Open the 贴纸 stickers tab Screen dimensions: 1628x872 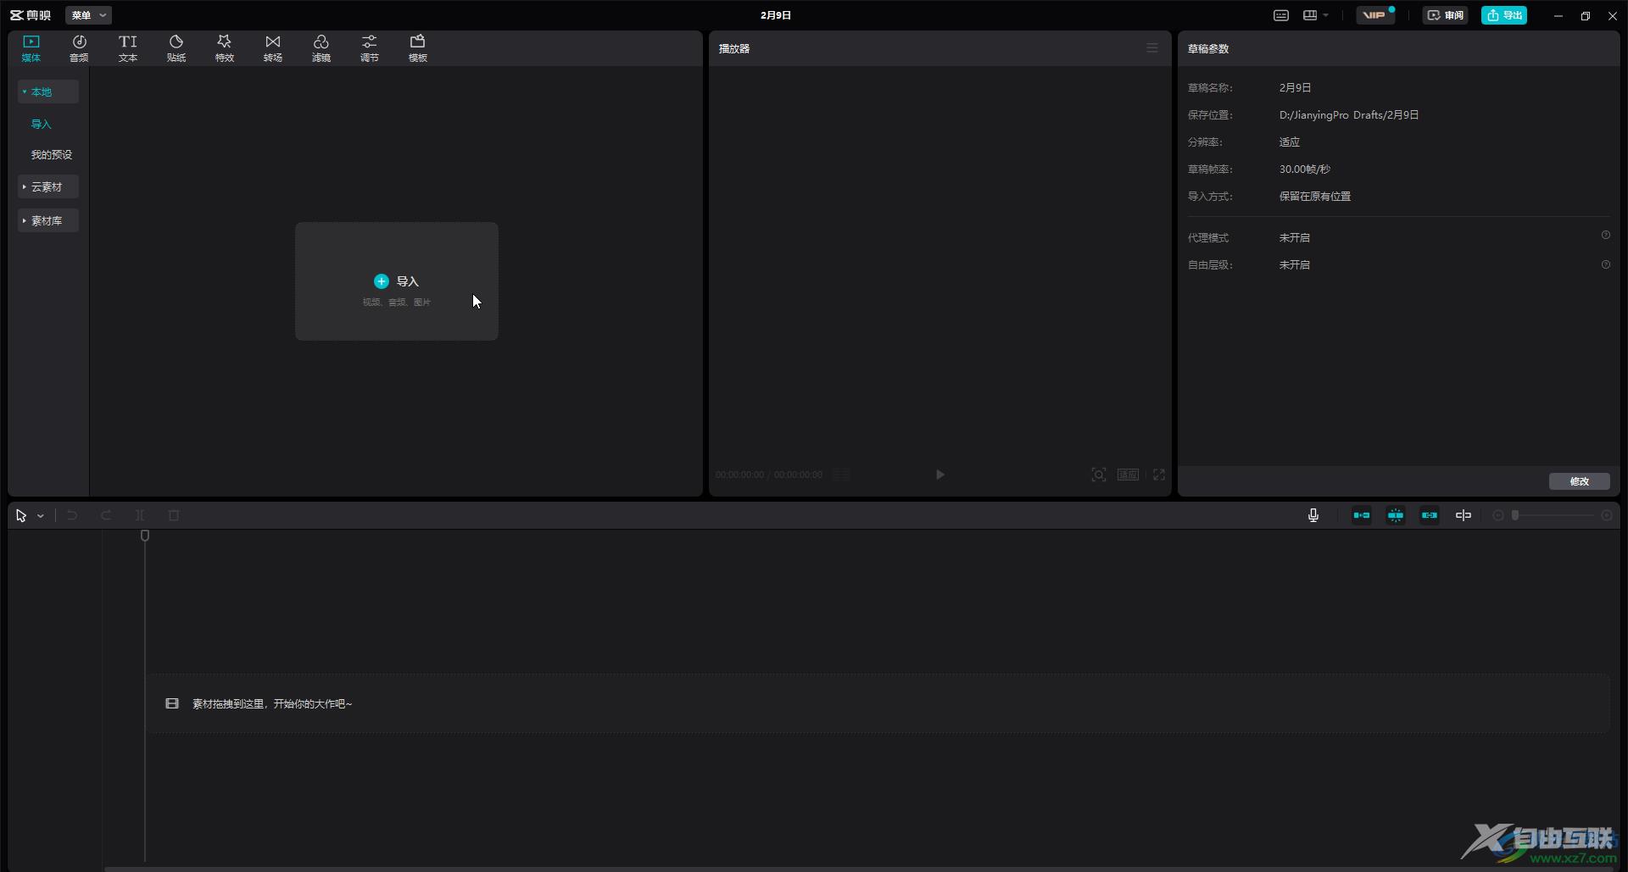176,48
